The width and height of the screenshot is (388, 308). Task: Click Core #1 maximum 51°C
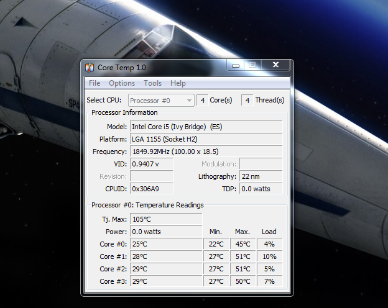(242, 256)
